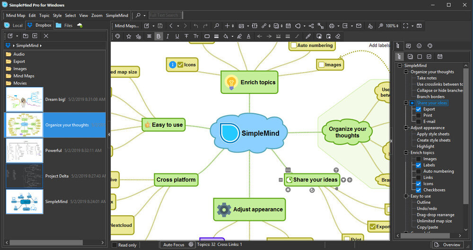Click the notes tab icon in right panel
This screenshot has height=250, width=473.
point(409,46)
